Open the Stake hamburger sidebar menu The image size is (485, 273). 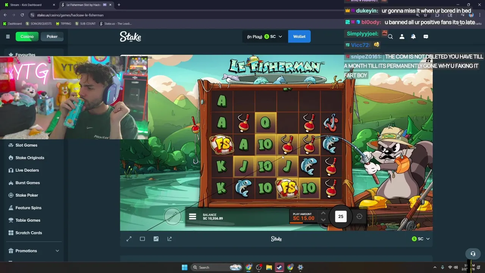[x=8, y=36]
